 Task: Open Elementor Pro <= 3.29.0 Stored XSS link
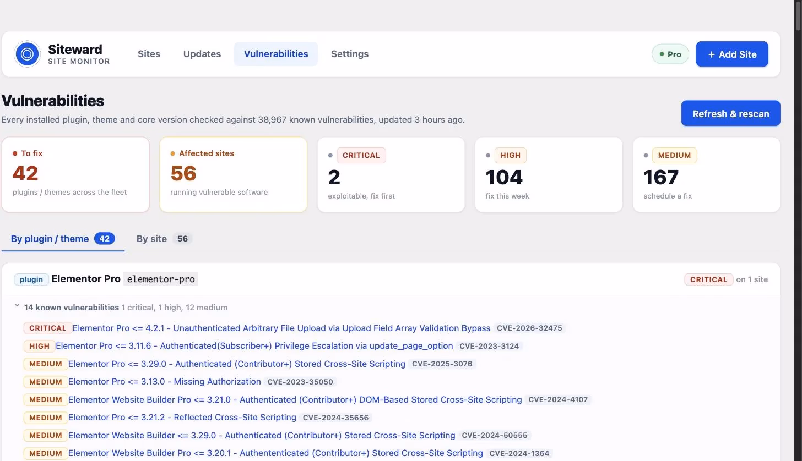click(x=237, y=364)
